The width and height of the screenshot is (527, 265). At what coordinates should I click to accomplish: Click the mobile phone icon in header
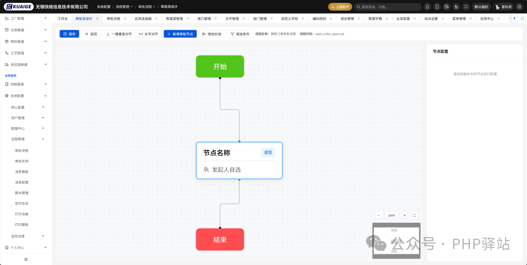[x=437, y=7]
